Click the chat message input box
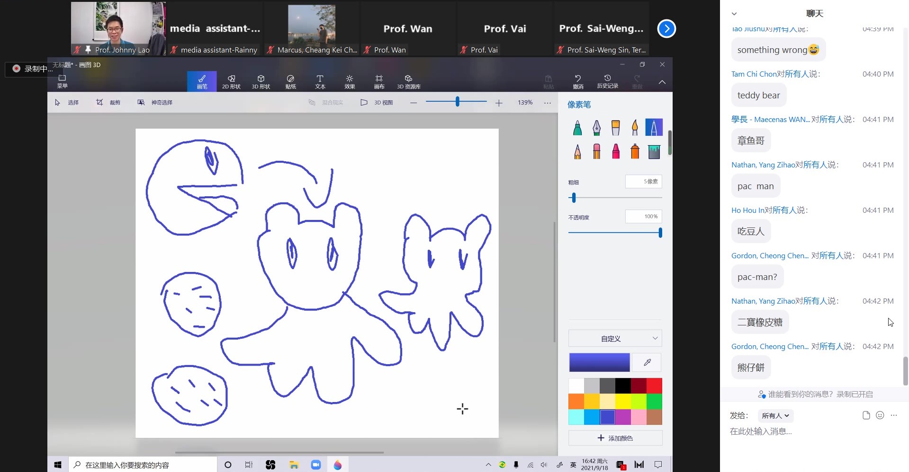This screenshot has width=909, height=472. (813, 431)
